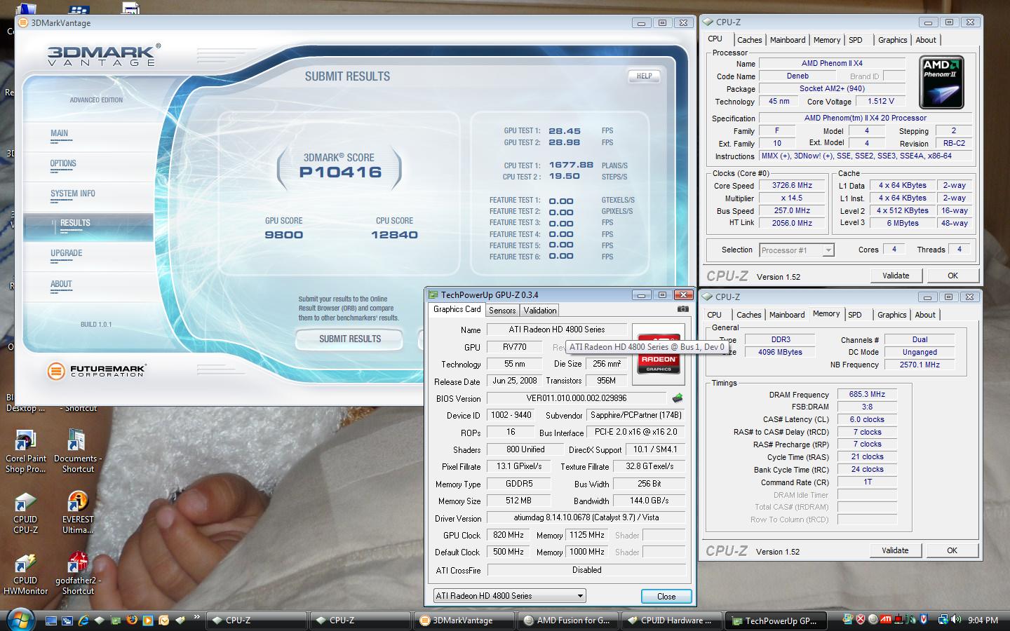Open About tab in the lower CPU-Z window
Screen dimensions: 1010x631
point(925,315)
